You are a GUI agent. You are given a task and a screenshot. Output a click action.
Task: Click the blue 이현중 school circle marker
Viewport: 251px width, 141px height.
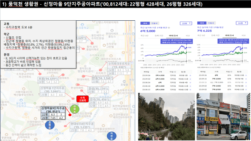(111, 136)
